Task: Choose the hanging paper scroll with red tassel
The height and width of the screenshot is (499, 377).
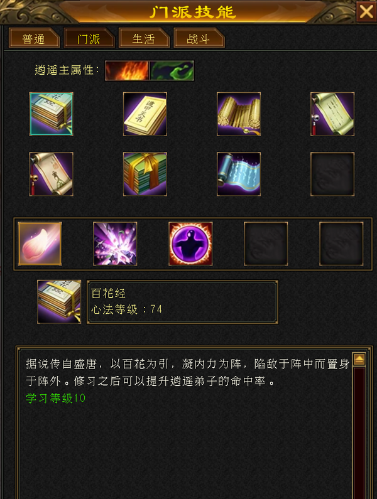Action: (x=332, y=114)
